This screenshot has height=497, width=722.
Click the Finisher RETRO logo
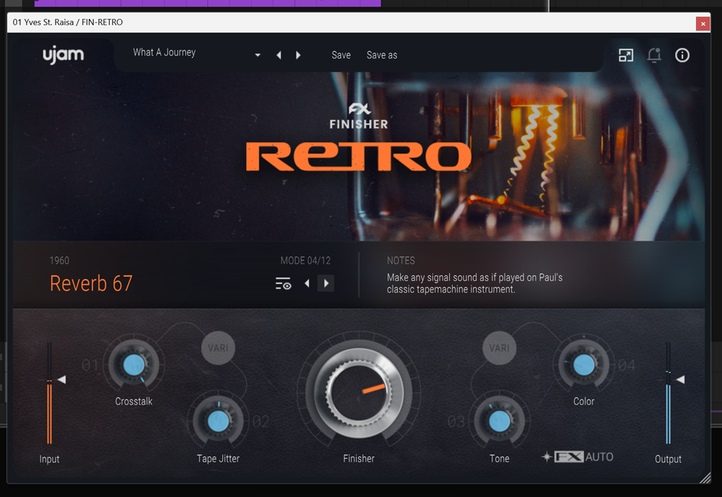click(359, 138)
